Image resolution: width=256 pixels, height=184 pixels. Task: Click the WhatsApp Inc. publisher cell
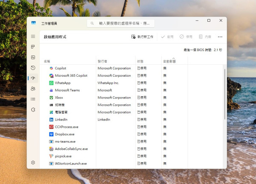108,83
